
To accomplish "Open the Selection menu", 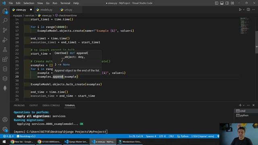I will (x=29, y=3).
